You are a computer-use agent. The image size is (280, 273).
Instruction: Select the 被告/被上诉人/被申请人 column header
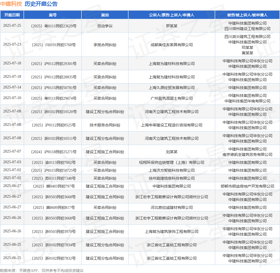(x=247, y=15)
